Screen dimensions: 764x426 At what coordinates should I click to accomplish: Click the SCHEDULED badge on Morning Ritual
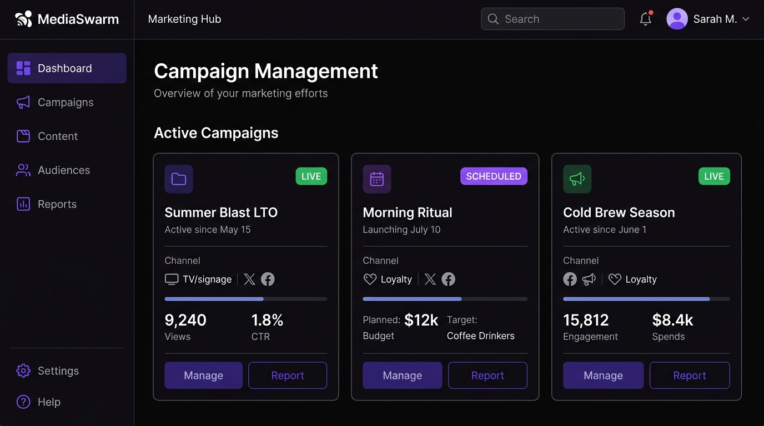494,176
